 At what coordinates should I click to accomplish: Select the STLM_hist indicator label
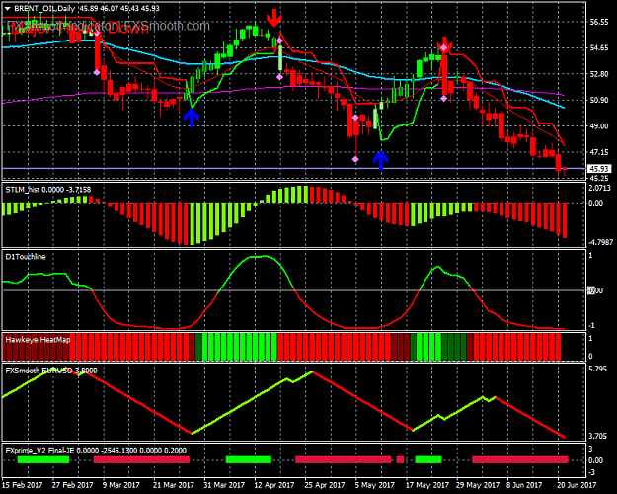(48, 190)
